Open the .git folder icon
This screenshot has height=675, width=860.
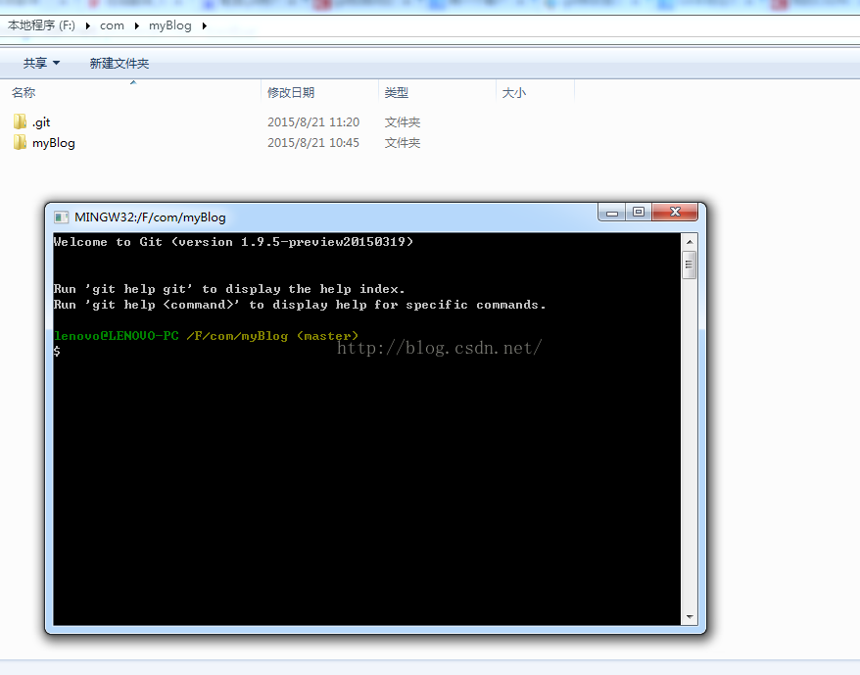(20, 121)
